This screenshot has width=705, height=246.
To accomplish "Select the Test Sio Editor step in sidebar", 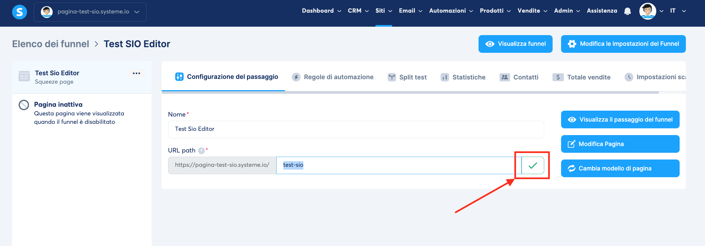I will click(x=82, y=77).
